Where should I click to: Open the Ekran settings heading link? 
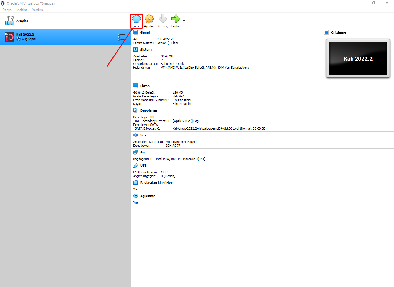[145, 86]
